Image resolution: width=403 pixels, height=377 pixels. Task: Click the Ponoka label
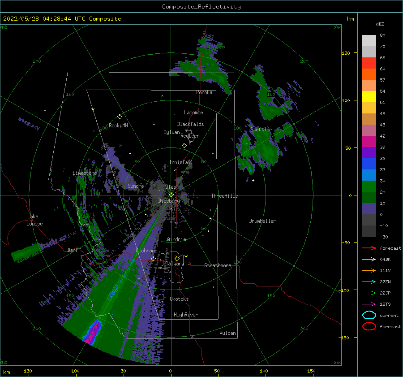pos(204,92)
